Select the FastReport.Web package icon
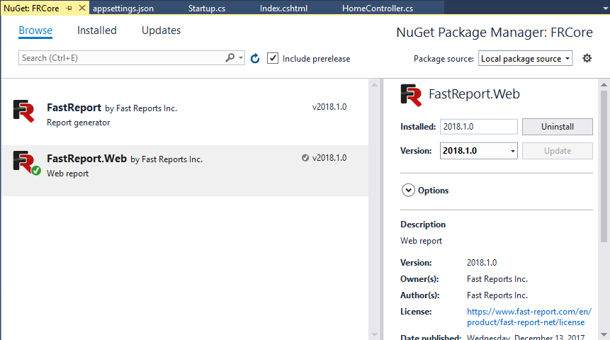The height and width of the screenshot is (340, 610). coord(26,162)
